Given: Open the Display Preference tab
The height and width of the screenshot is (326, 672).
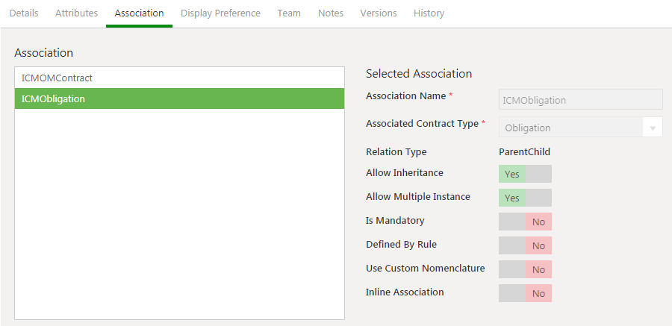Looking at the screenshot, I should click(220, 13).
